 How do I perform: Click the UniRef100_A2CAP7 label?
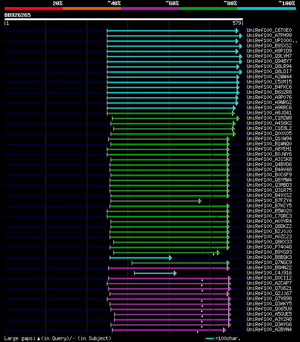pyautogui.click(x=269, y=283)
